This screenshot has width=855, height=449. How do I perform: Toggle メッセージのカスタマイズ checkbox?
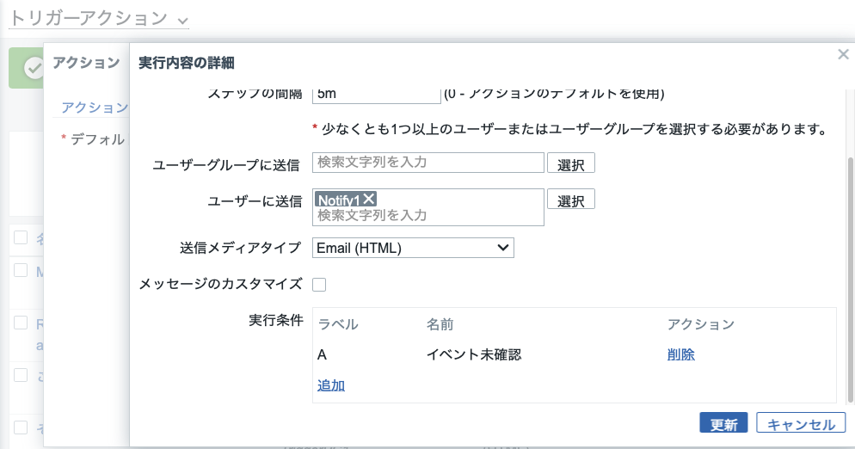[319, 284]
